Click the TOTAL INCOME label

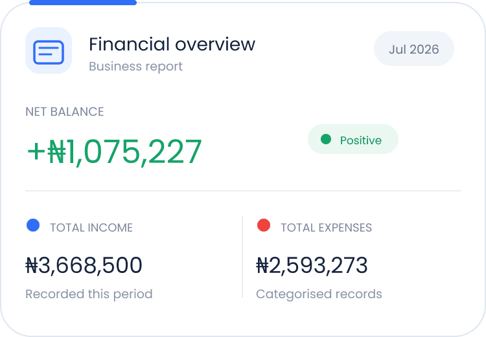91,228
